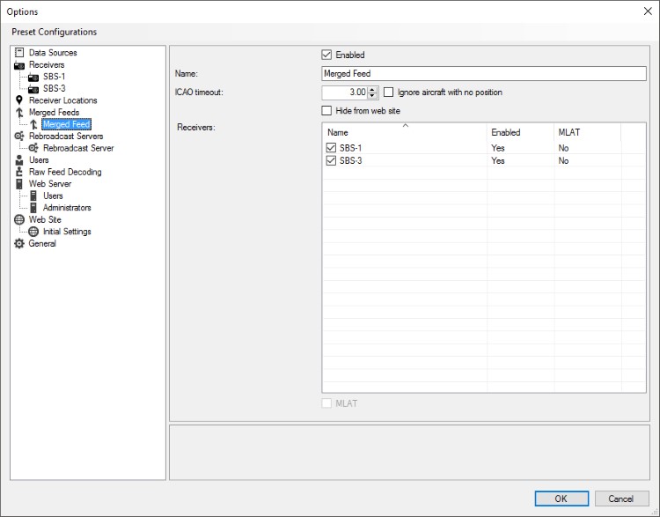Uncheck the Enabled checkbox
Screen dimensions: 660x517
(x=327, y=55)
